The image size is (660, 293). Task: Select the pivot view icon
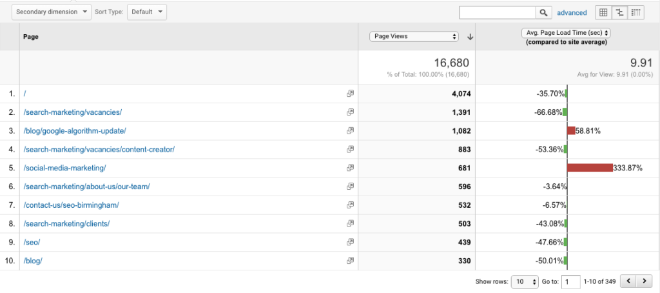coord(636,13)
